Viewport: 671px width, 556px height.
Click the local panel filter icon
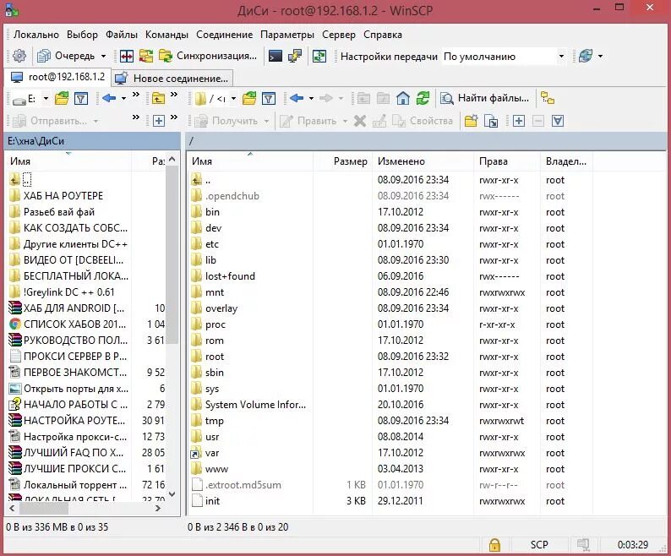point(81,99)
